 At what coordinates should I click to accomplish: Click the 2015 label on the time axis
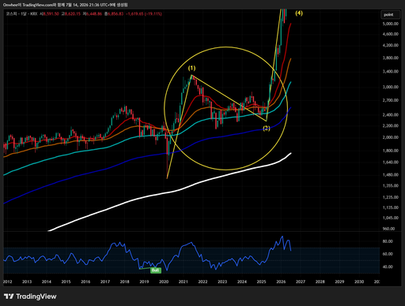point(66,282)
